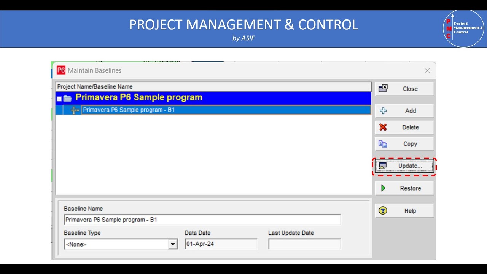Close the dialog with the title bar X
Screen dimensions: 487x274
[427, 70]
